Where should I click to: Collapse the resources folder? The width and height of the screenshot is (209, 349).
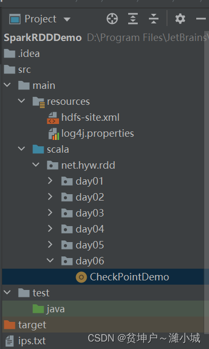(21, 101)
